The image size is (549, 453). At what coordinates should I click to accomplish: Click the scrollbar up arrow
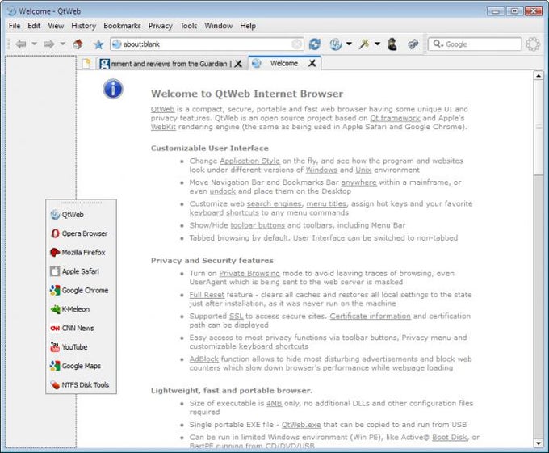tap(539, 75)
